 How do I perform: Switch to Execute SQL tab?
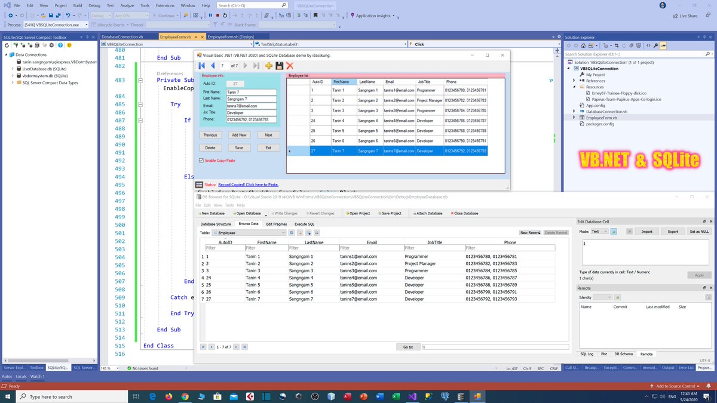click(x=304, y=224)
